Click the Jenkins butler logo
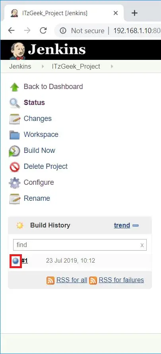Image resolution: width=161 pixels, height=354 pixels. 17,51
